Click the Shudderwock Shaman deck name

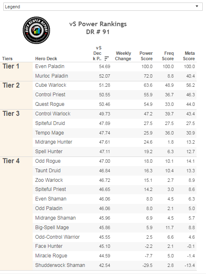pos(60,265)
